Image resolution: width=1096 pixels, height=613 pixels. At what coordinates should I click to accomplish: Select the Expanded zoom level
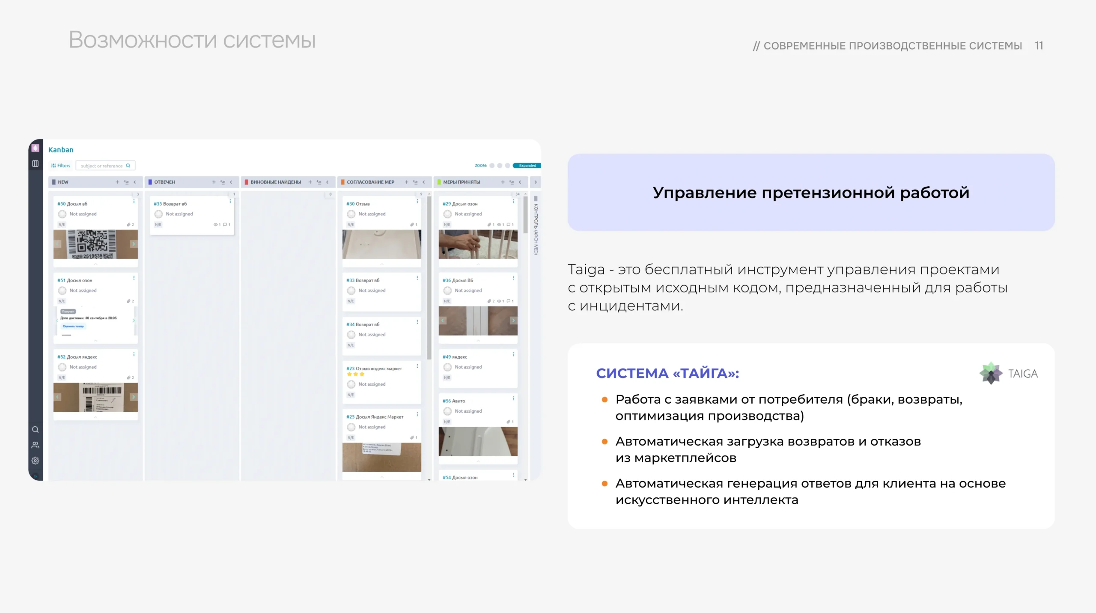[527, 166]
